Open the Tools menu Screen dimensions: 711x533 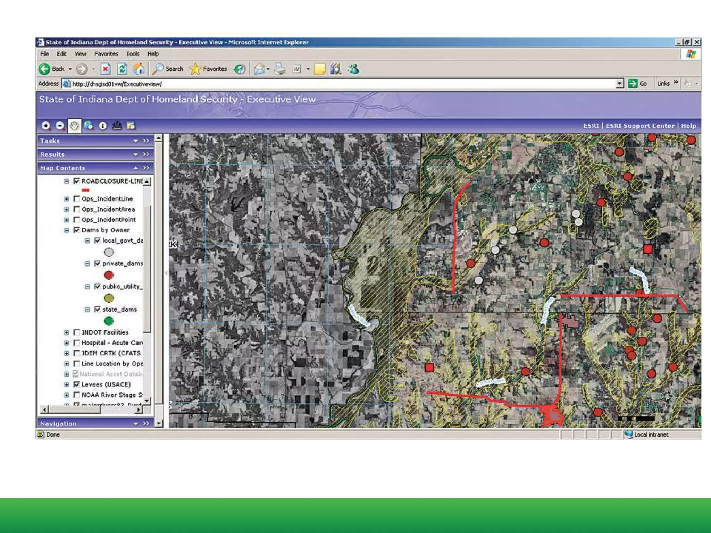[x=133, y=54]
